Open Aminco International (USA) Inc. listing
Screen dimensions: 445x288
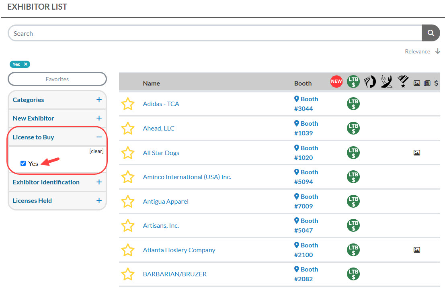pos(187,177)
